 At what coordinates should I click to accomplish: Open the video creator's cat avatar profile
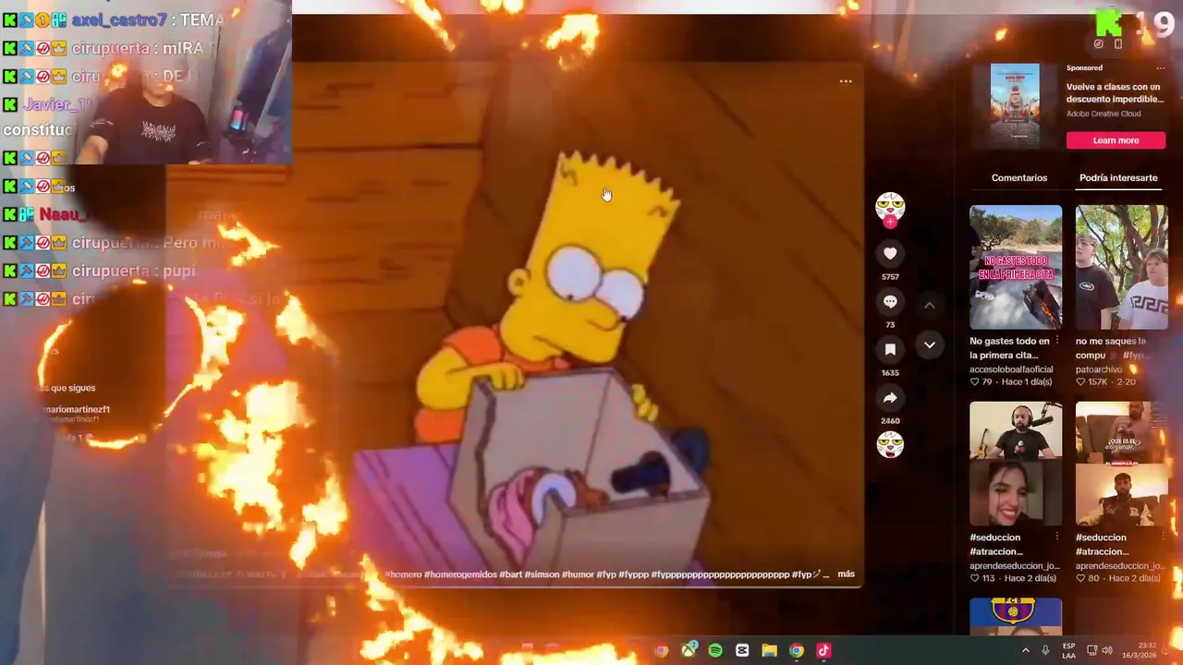[x=890, y=205]
